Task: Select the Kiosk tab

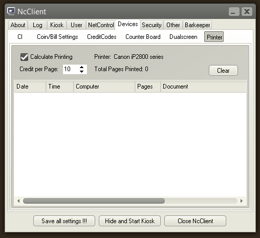Action: tap(57, 25)
